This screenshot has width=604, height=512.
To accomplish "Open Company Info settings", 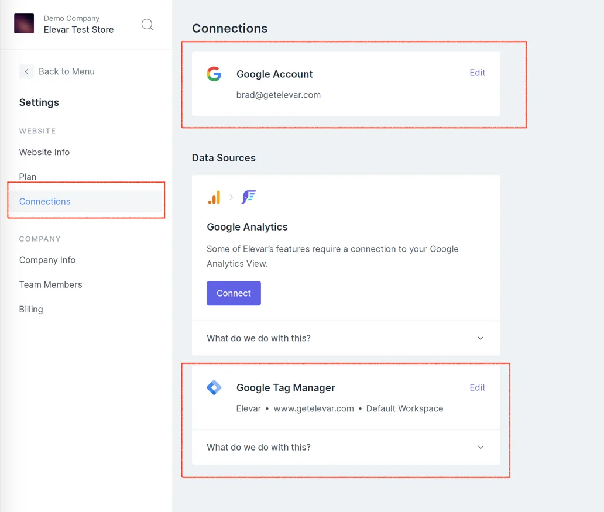I will [x=47, y=260].
